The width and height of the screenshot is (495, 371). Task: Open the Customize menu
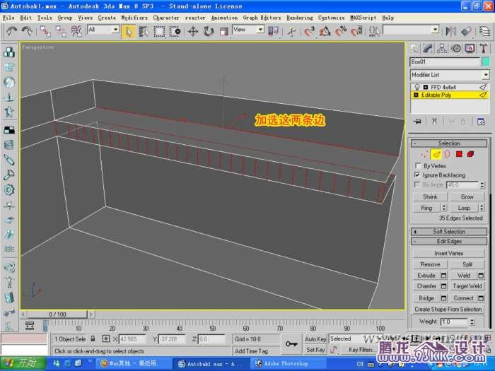331,18
